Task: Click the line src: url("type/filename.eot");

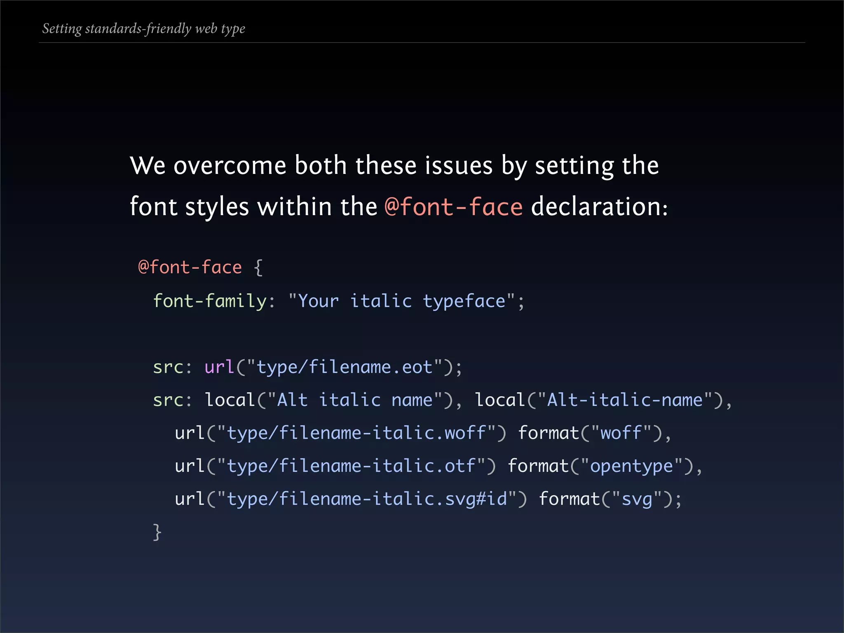Action: [x=307, y=367]
